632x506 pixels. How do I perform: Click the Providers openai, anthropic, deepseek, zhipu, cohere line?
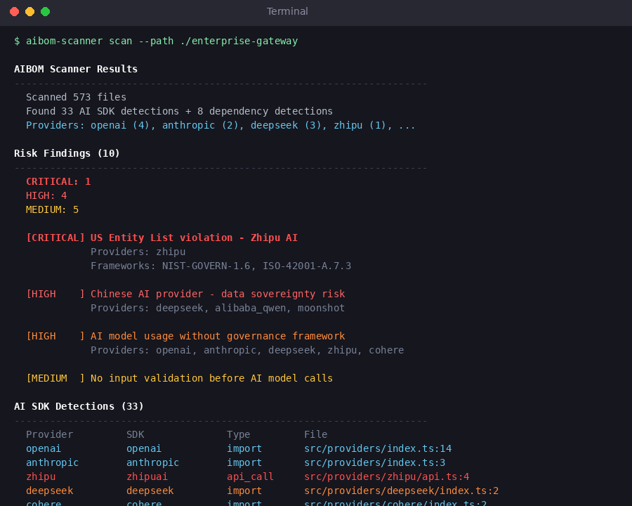[247, 350]
